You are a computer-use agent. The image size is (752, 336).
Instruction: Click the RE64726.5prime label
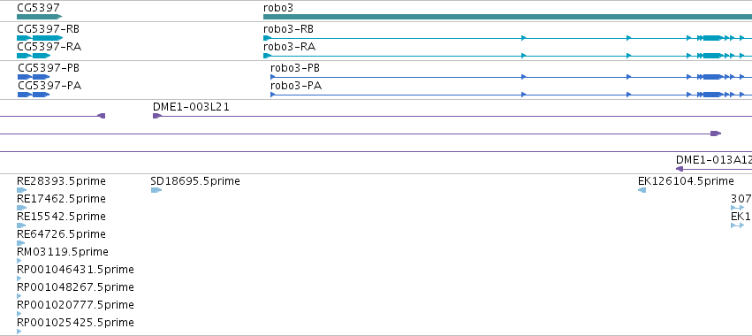[x=61, y=234]
